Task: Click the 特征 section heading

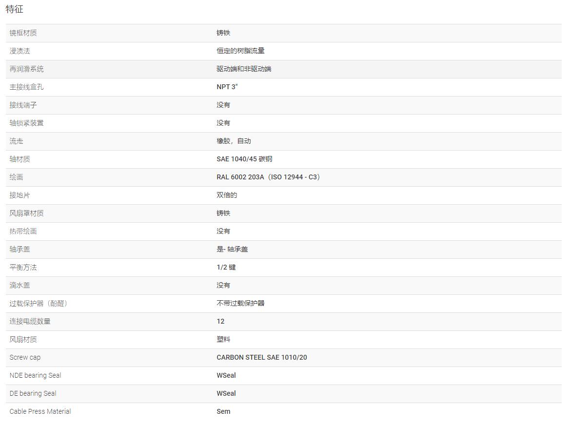Action: 15,9
